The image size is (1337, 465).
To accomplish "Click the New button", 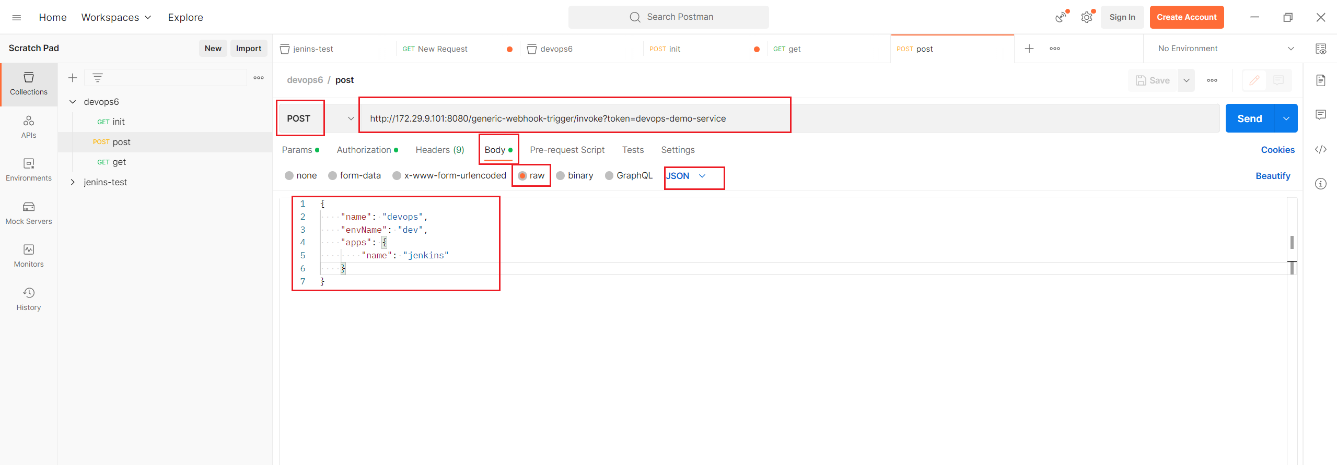I will tap(213, 48).
